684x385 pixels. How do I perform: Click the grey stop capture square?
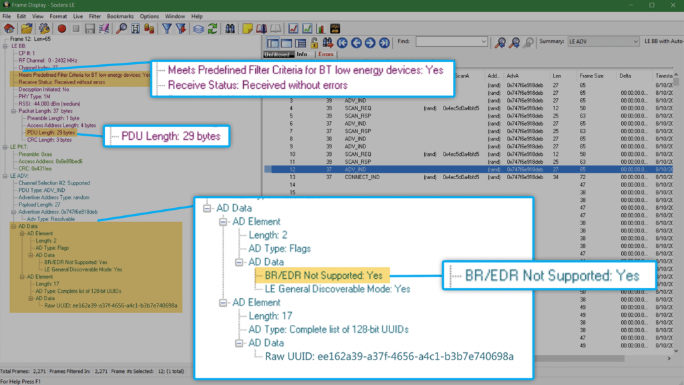pos(76,29)
